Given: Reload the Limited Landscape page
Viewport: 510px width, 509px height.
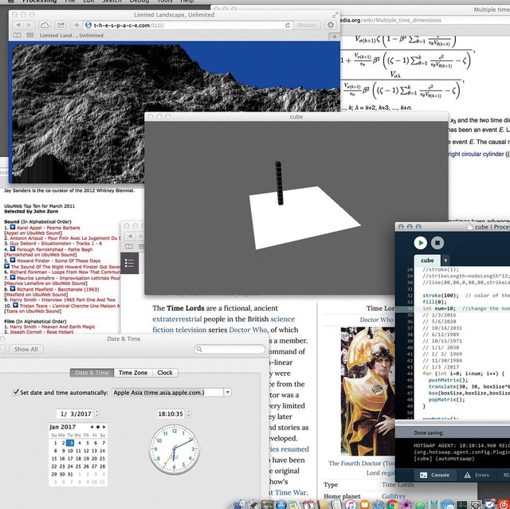Looking at the screenshot, I should pos(285,25).
